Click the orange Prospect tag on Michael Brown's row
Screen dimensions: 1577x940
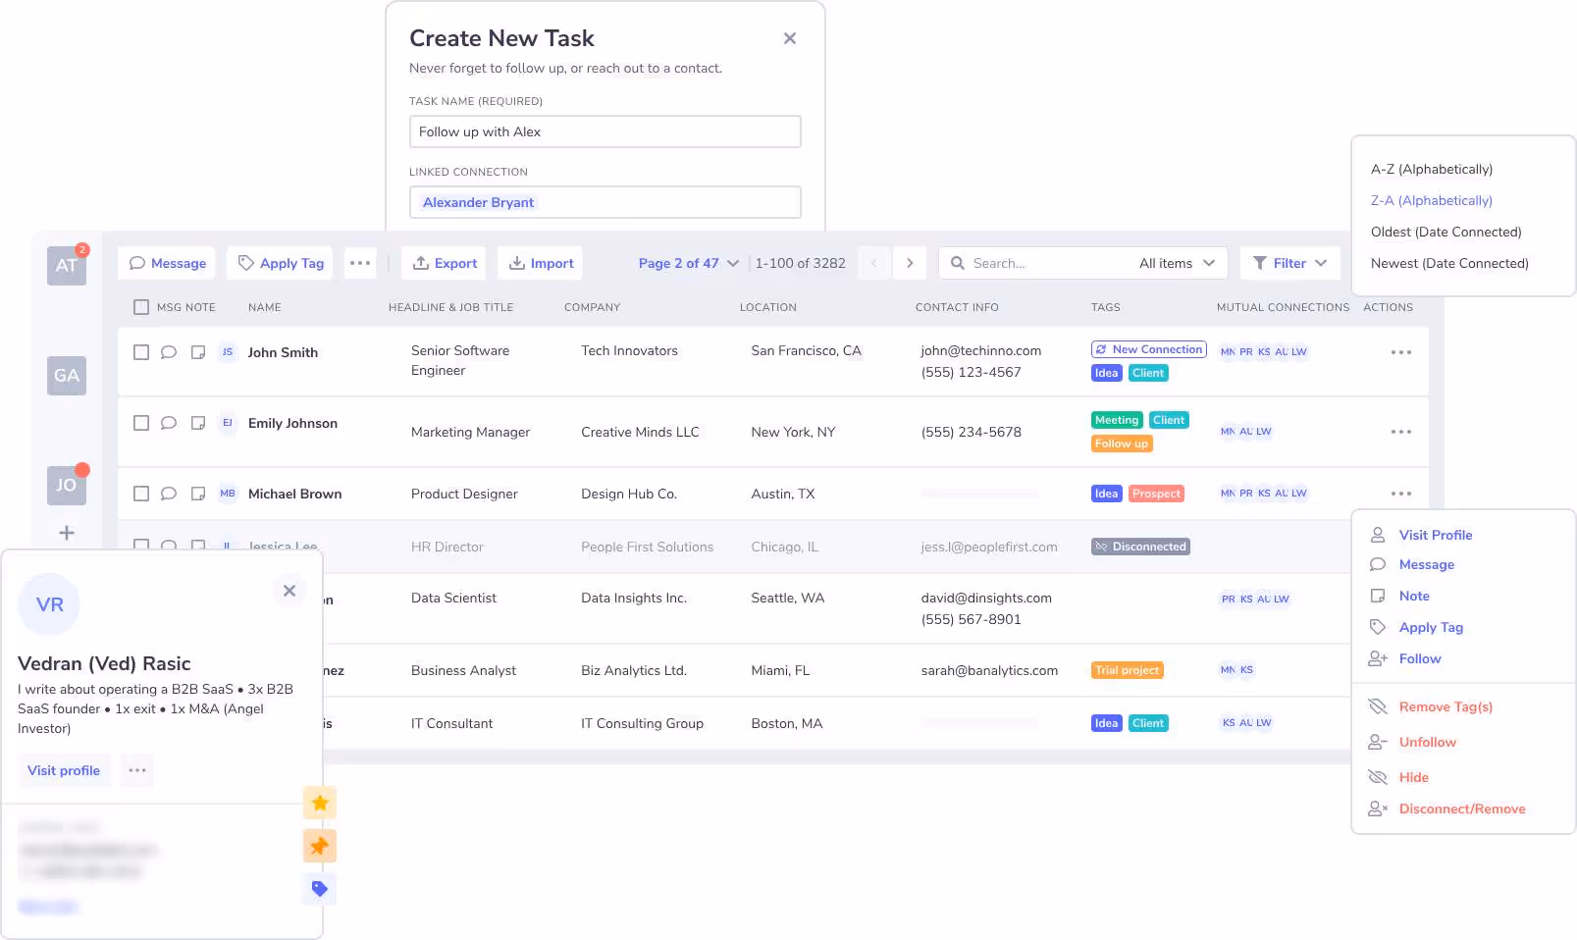point(1156,494)
